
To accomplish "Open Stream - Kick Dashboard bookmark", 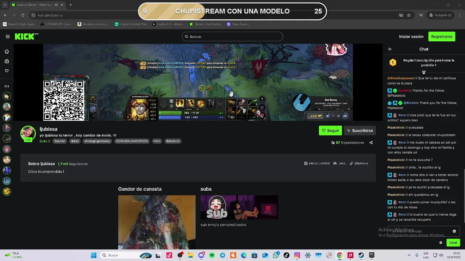I will [x=206, y=24].
